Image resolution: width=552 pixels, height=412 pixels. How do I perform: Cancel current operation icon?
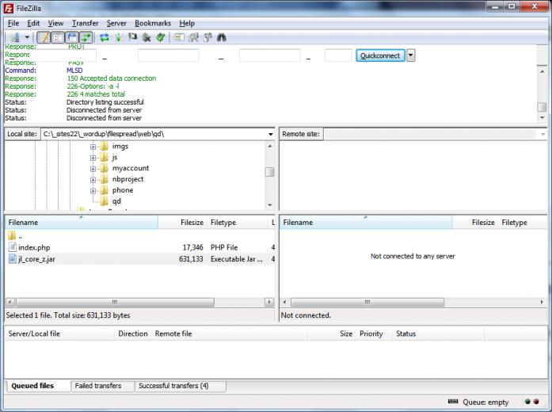click(132, 37)
